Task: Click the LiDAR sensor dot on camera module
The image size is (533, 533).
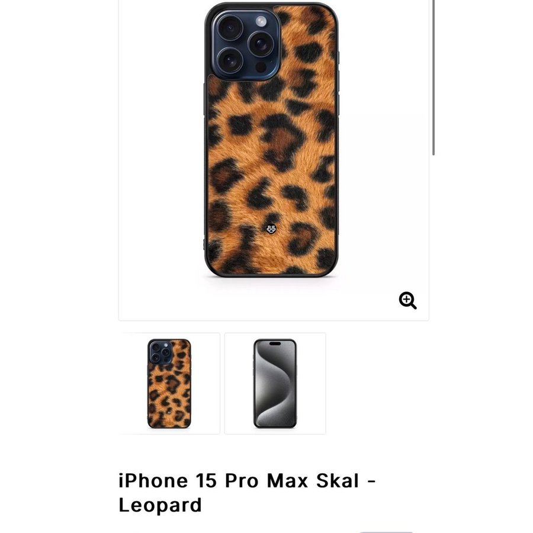Action: click(261, 66)
